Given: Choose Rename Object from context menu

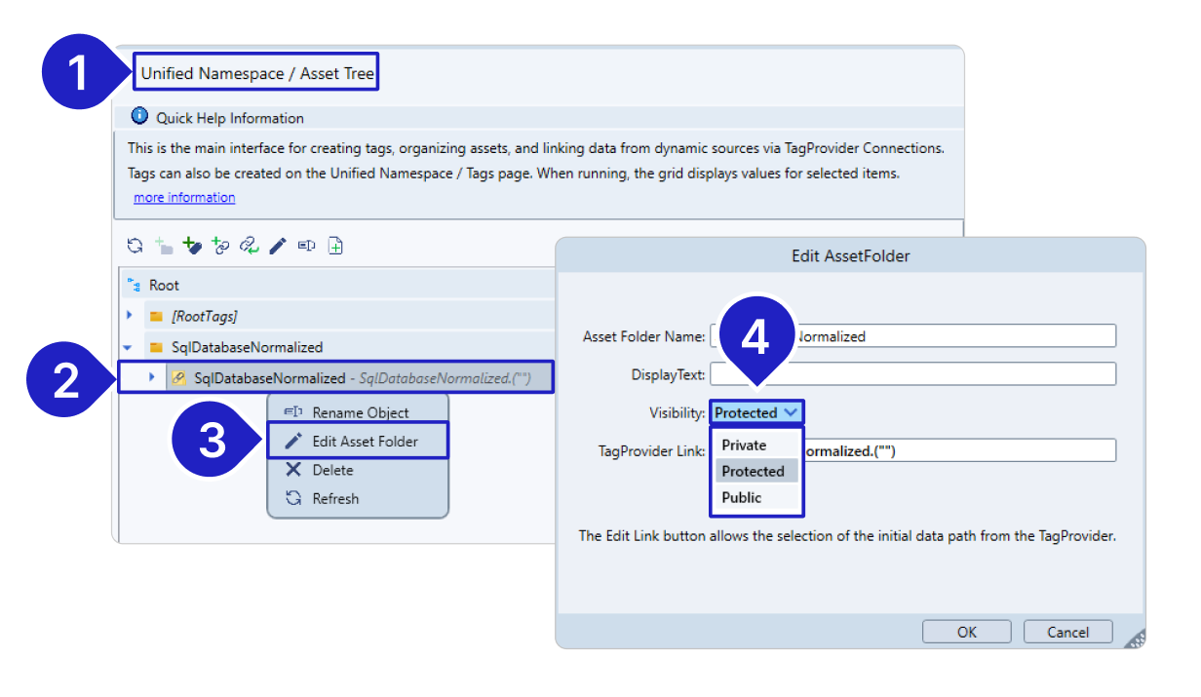Looking at the screenshot, I should [360, 412].
